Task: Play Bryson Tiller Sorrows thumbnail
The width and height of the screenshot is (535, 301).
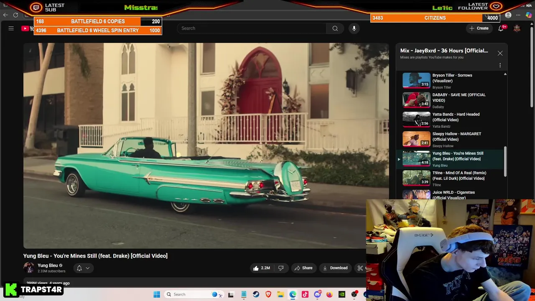Action: tap(416, 80)
